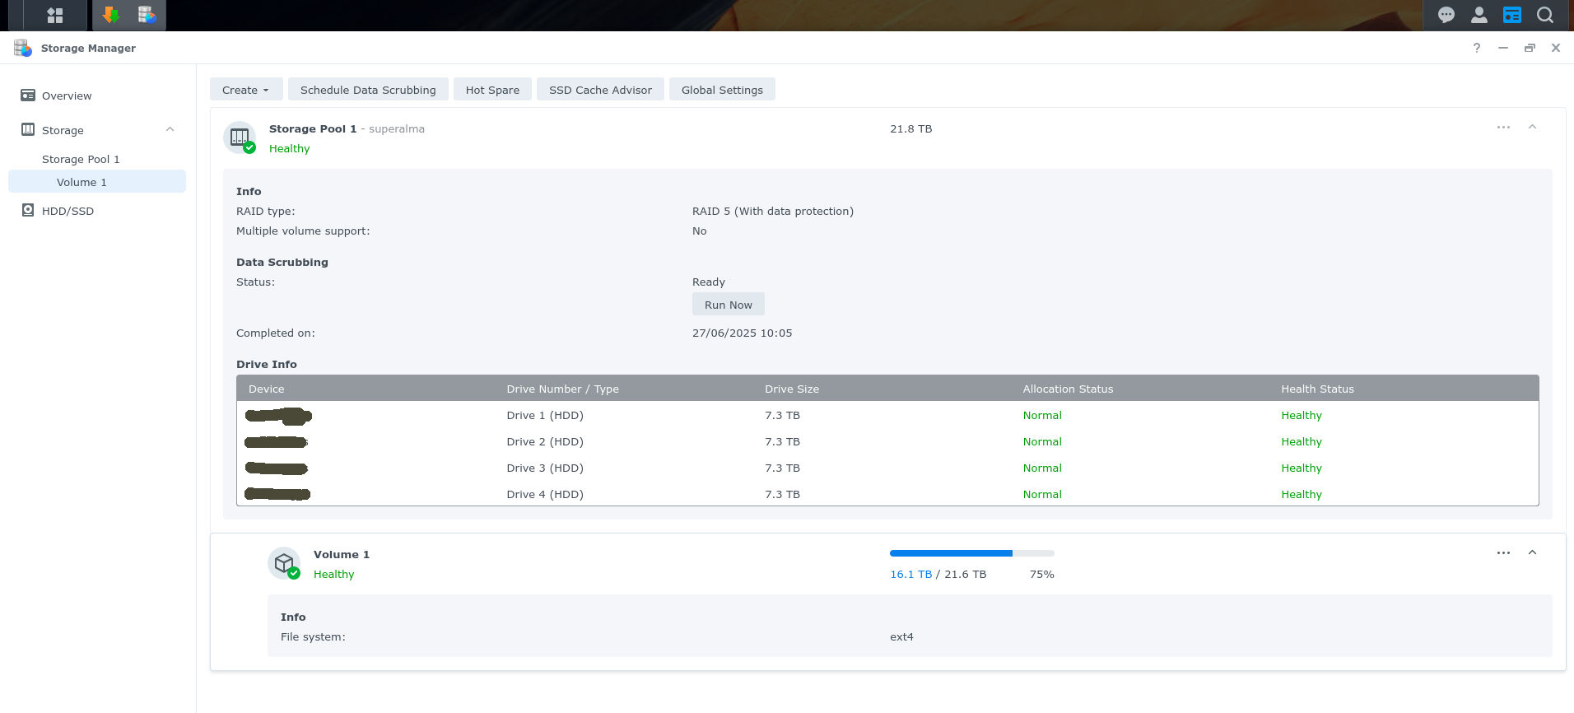Select HDD/SSD in the sidebar

point(68,211)
